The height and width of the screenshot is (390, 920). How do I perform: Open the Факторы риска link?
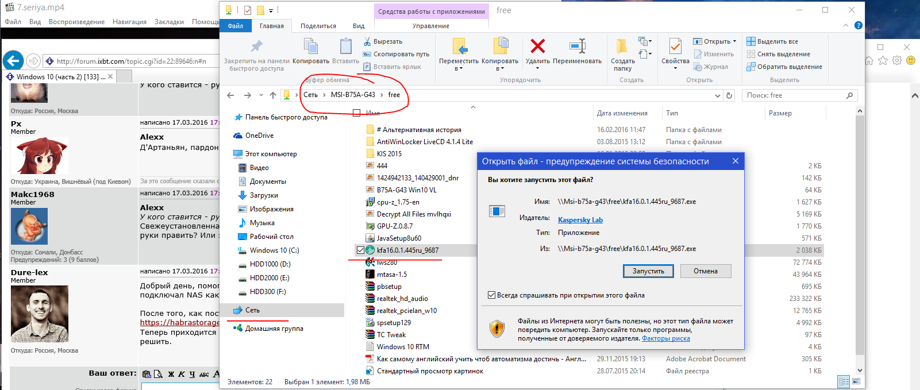pyautogui.click(x=666, y=338)
